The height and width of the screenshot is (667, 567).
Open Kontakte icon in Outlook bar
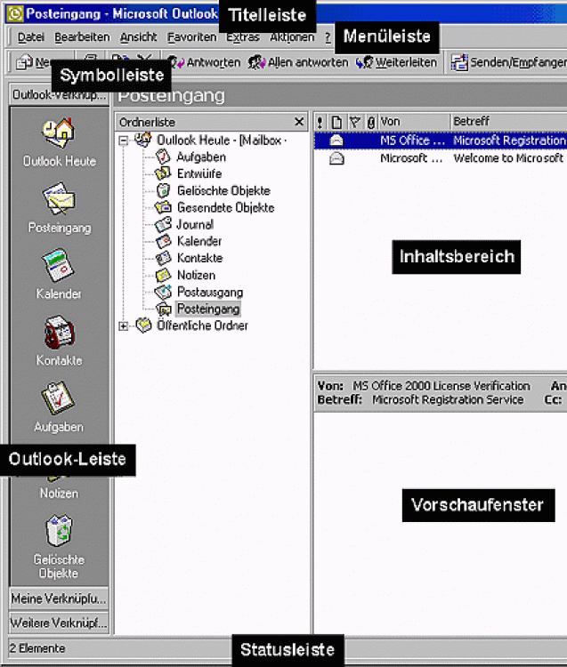tap(59, 333)
